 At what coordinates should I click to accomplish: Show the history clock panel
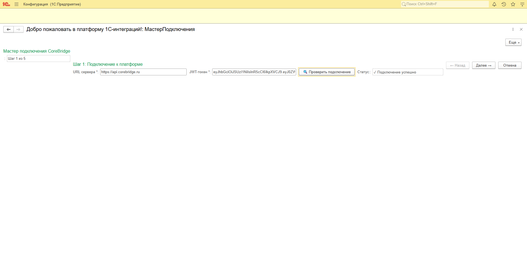(504, 4)
